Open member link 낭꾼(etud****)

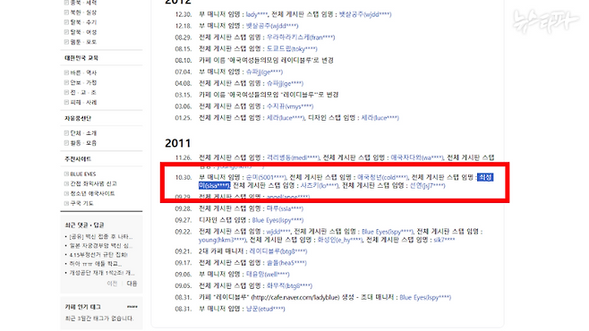tap(265, 309)
